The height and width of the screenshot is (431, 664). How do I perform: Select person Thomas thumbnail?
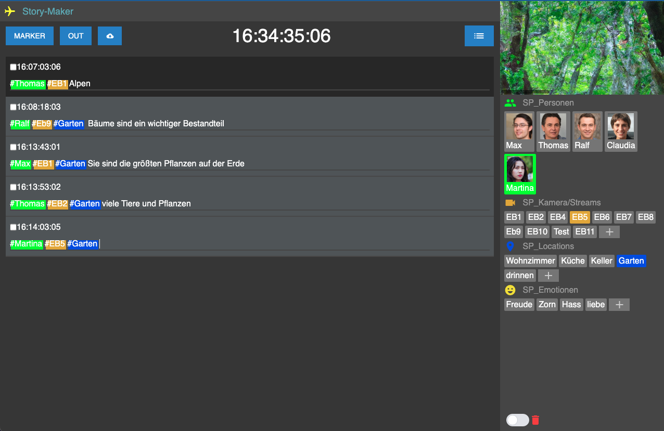click(x=553, y=132)
